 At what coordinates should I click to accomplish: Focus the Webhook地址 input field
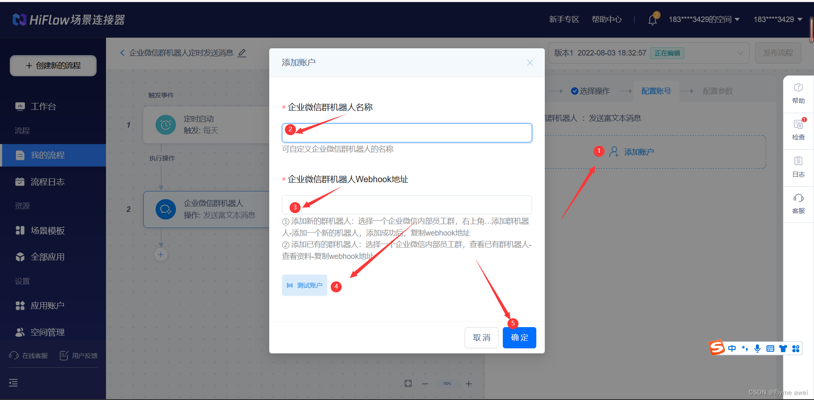pos(407,205)
